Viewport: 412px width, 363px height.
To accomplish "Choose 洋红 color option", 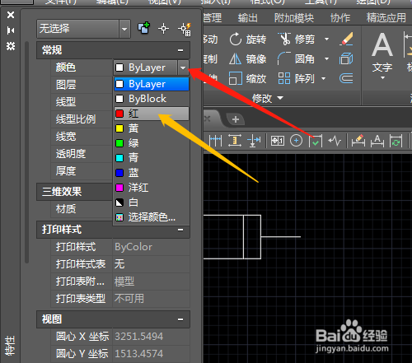I will [x=152, y=188].
